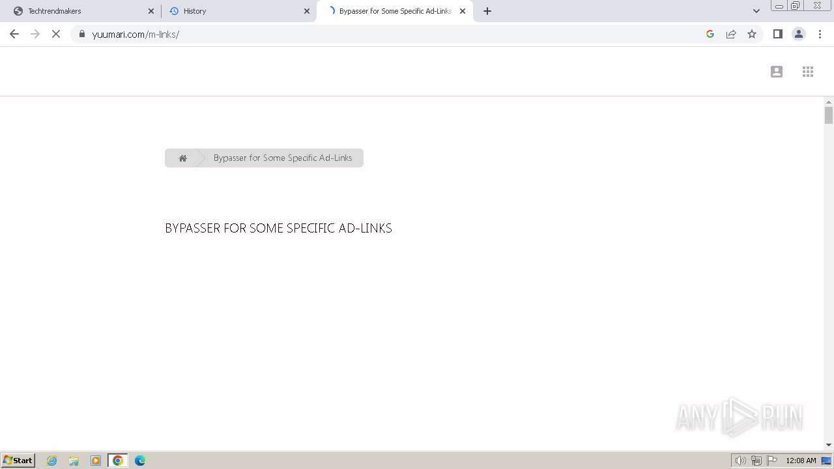The height and width of the screenshot is (469, 834).
Task: Click the Bypasser breadcrumb link
Action: 283,158
